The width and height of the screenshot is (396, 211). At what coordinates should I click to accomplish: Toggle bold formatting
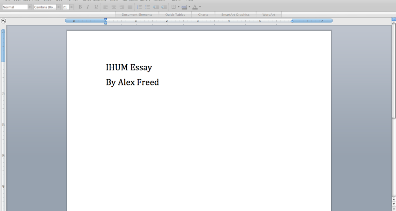tap(80, 7)
